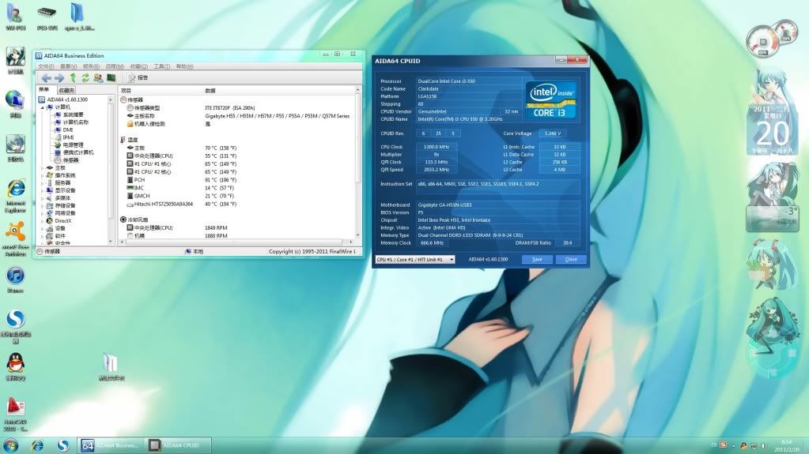Open the Report (报告) toolbar button
The image size is (809, 454).
(x=138, y=78)
